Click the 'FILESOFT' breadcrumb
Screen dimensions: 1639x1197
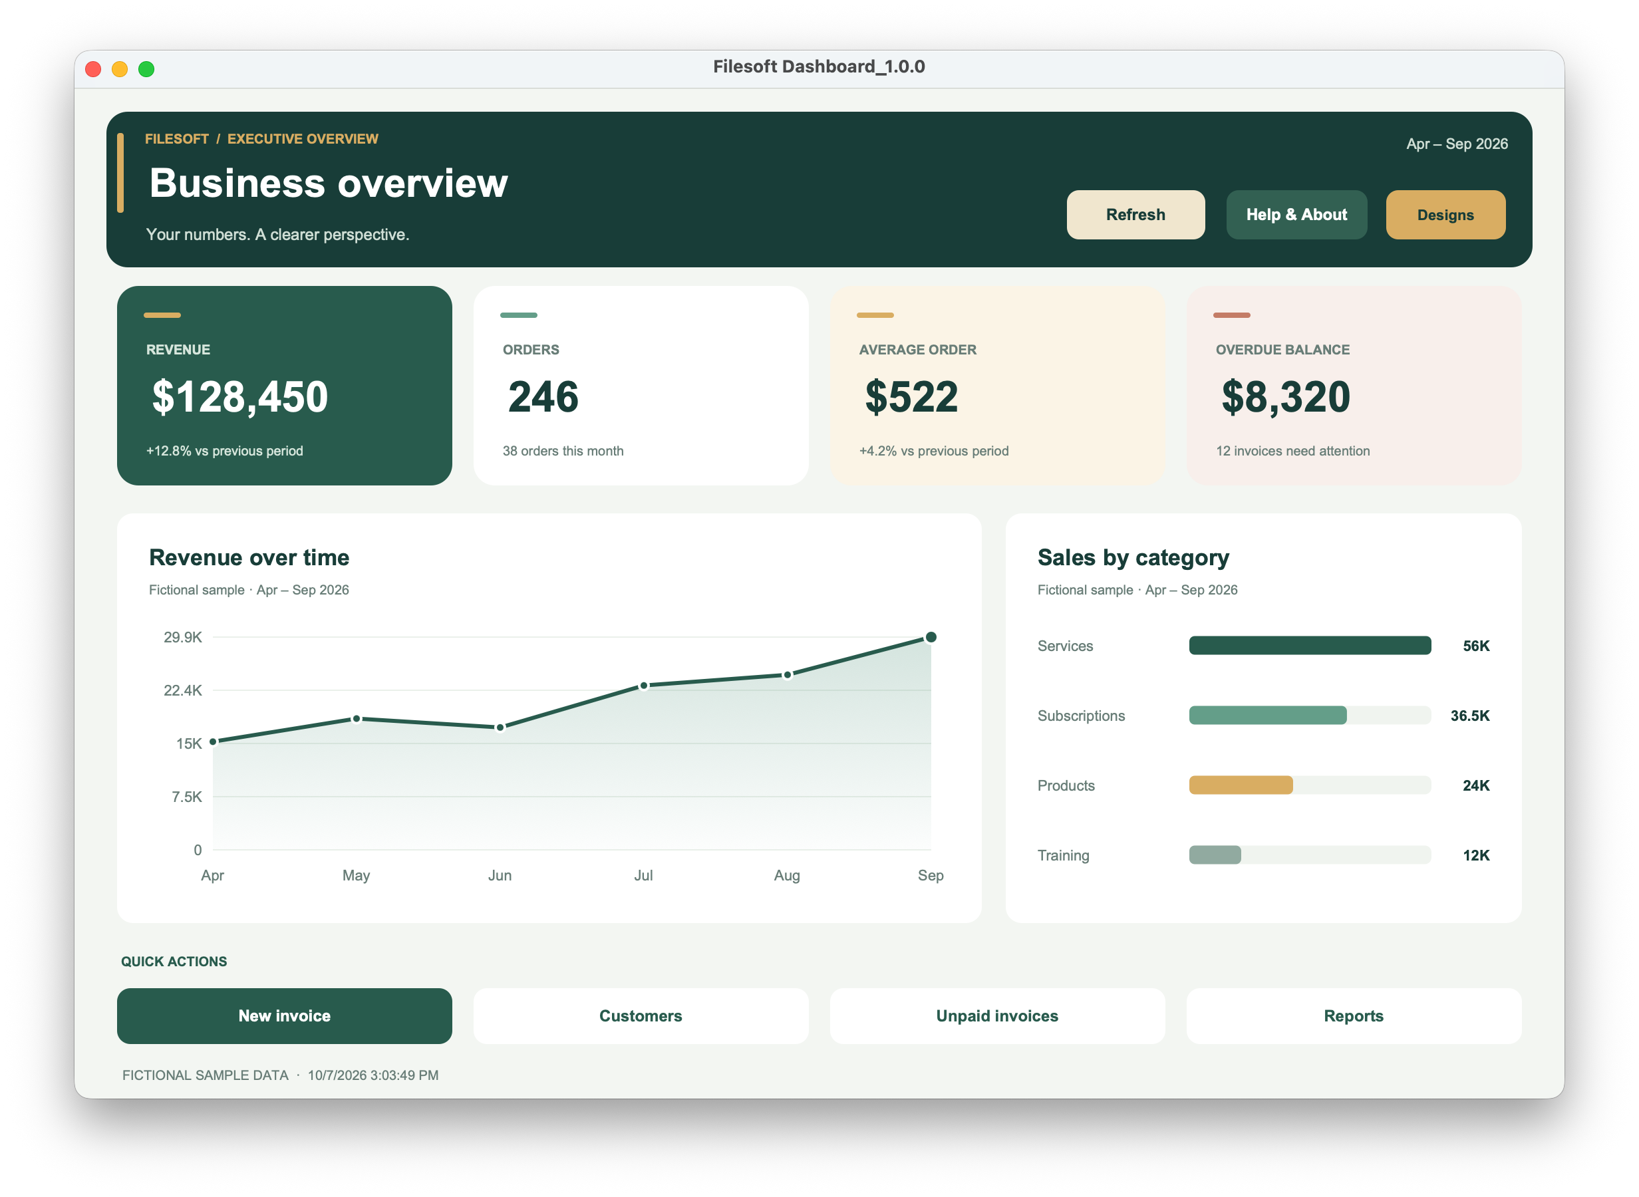pos(177,138)
